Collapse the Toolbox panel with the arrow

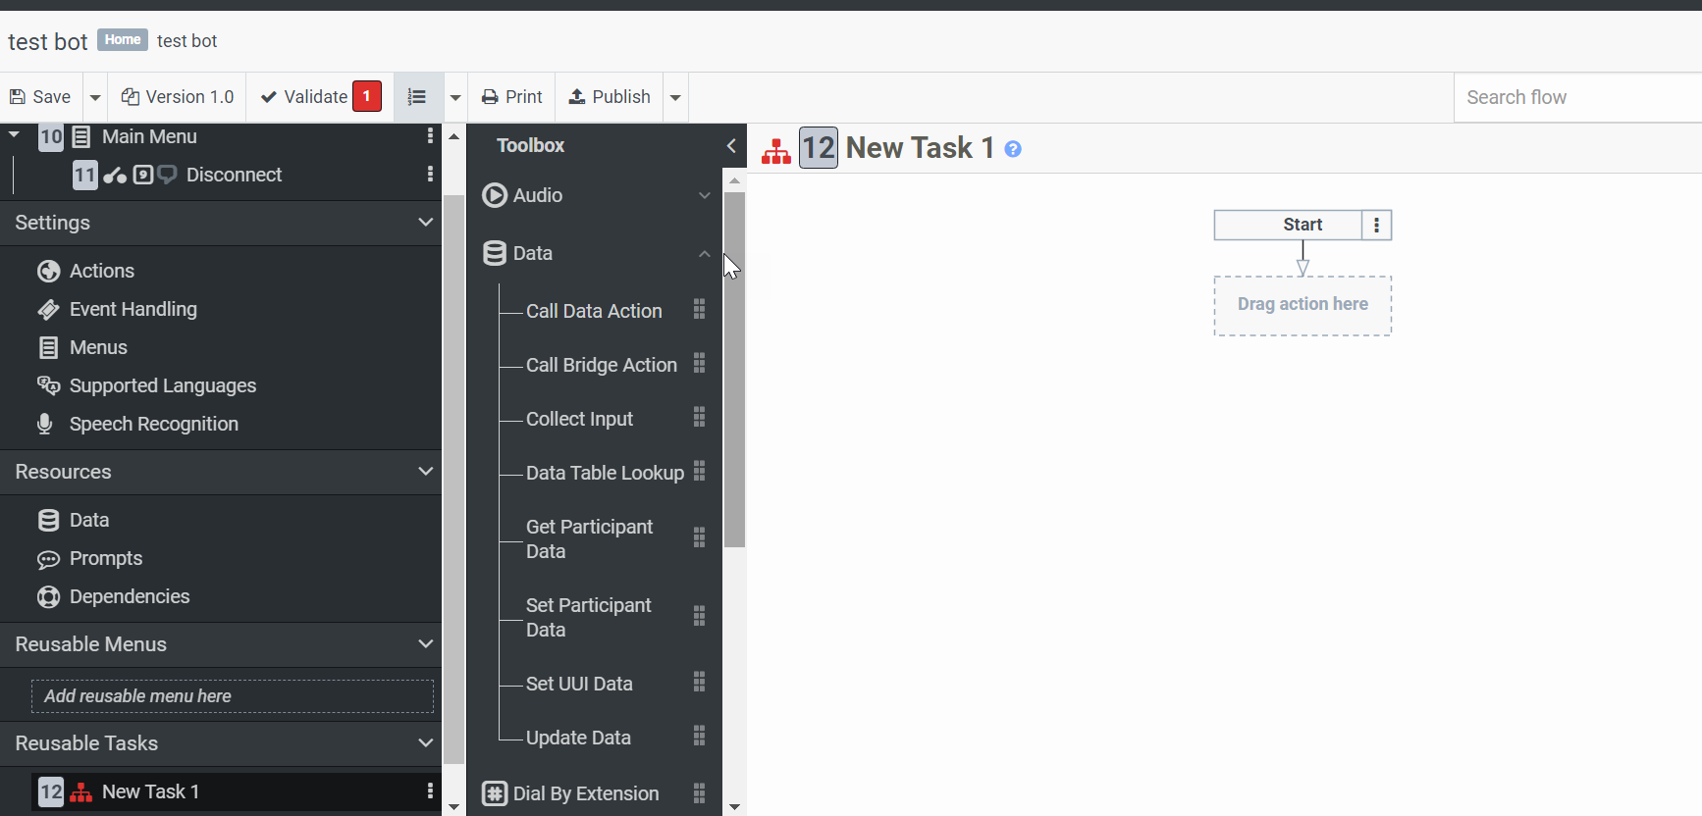pyautogui.click(x=731, y=145)
